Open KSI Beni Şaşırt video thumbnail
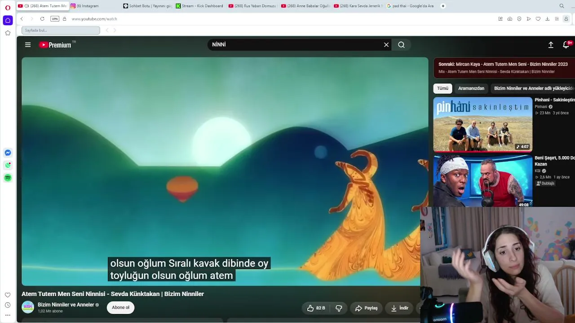Image resolution: width=575 pixels, height=323 pixels. (483, 181)
